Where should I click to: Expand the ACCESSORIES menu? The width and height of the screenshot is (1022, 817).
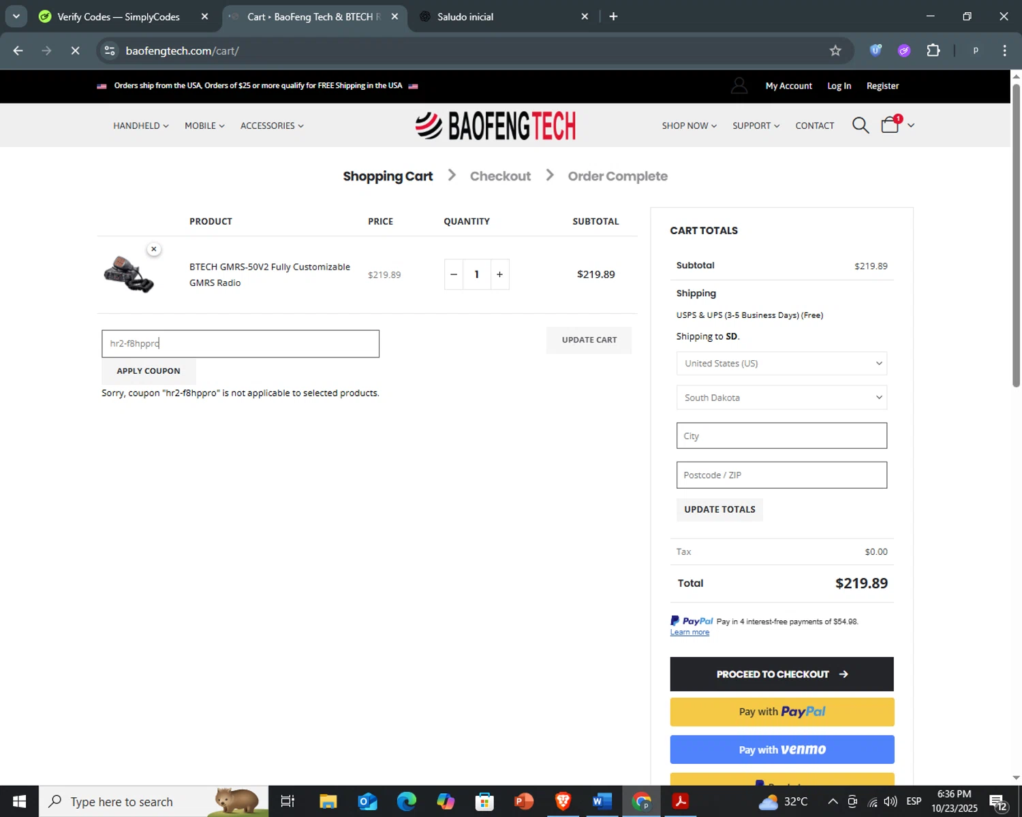coord(272,125)
